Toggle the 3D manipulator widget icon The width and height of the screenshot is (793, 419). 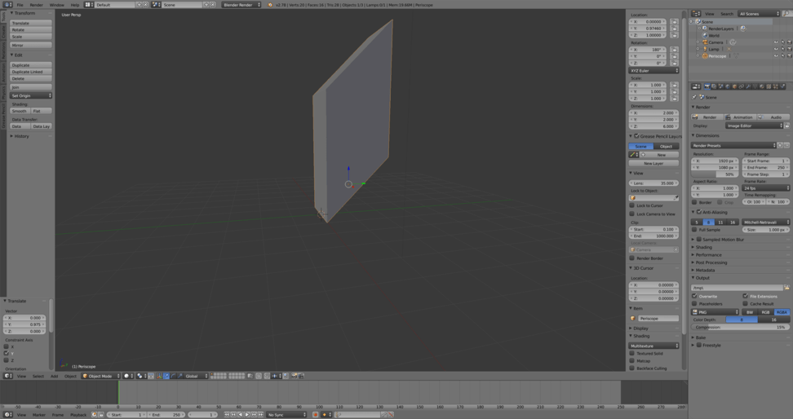click(159, 376)
